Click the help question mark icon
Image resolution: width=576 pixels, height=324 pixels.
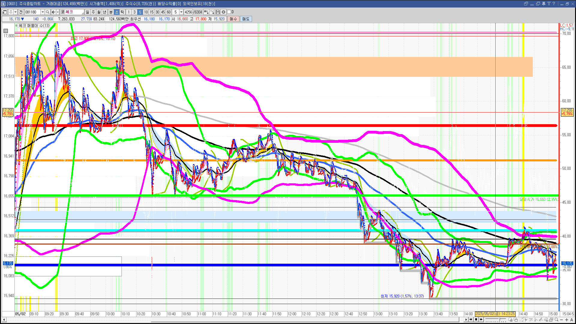[554, 4]
